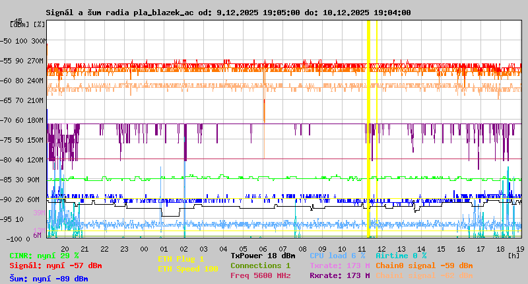
Task: Click the thick yellow vertical band in graph
Action: tap(368, 129)
